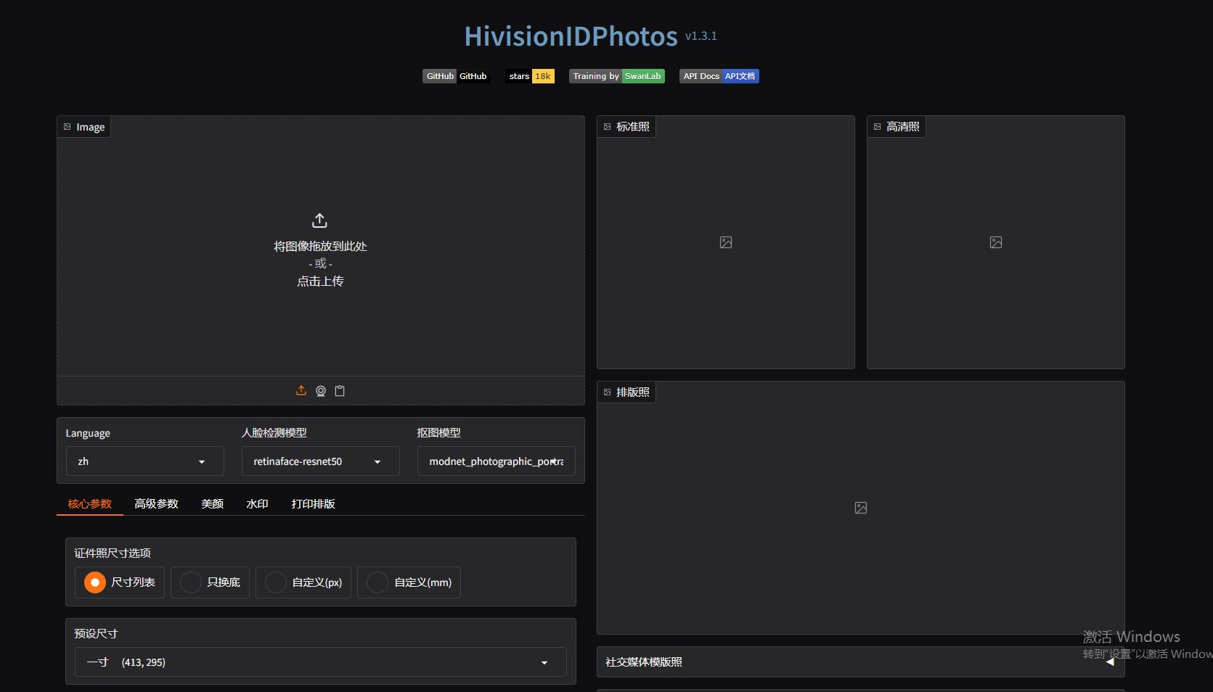Select the 自定义(px) radio option
Viewport: 1213px width, 692px height.
click(303, 582)
